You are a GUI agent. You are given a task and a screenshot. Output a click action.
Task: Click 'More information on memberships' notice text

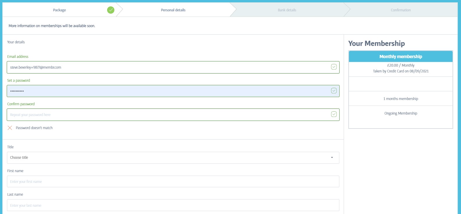[52, 26]
